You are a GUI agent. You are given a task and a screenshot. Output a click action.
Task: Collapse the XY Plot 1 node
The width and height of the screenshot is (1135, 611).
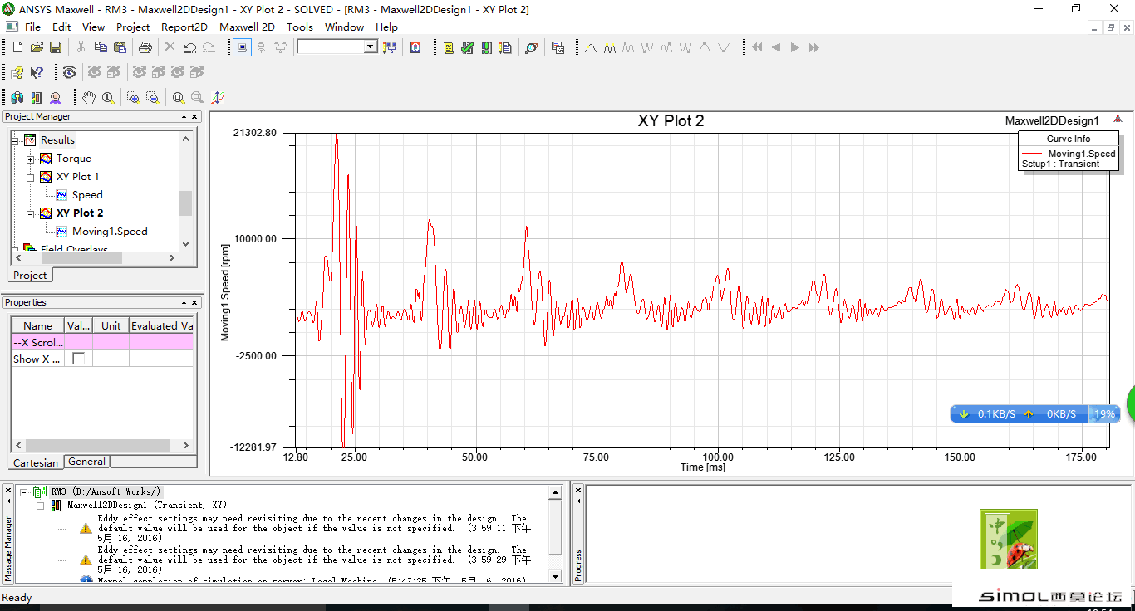31,177
